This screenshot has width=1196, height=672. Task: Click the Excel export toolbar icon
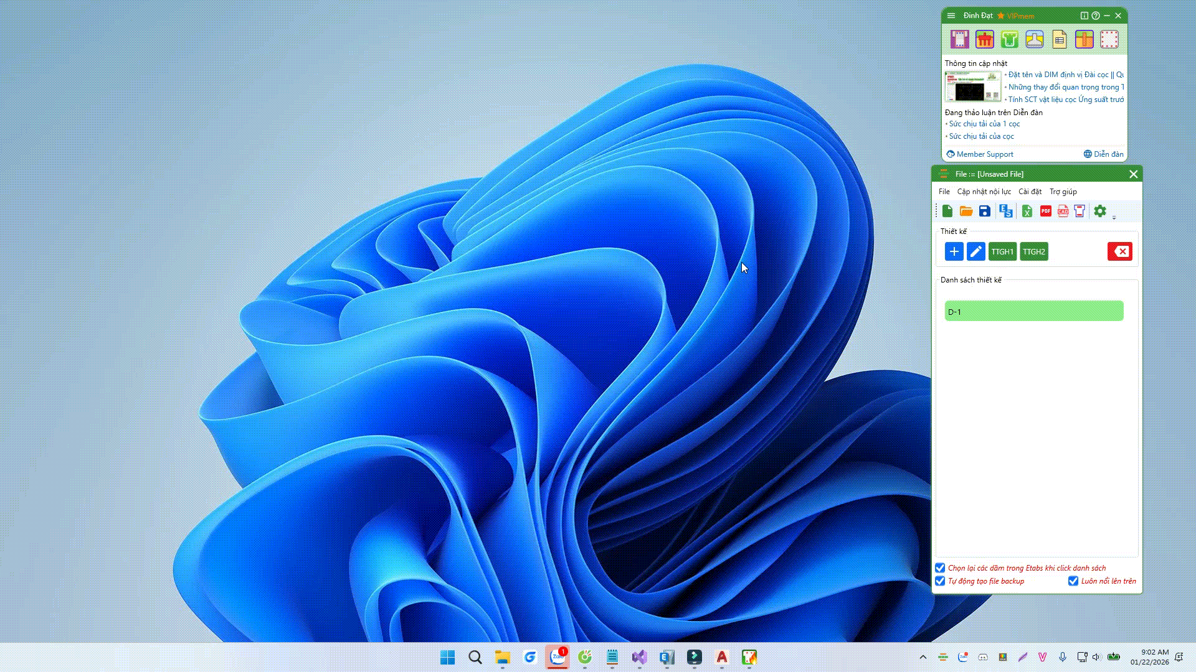(x=1027, y=212)
